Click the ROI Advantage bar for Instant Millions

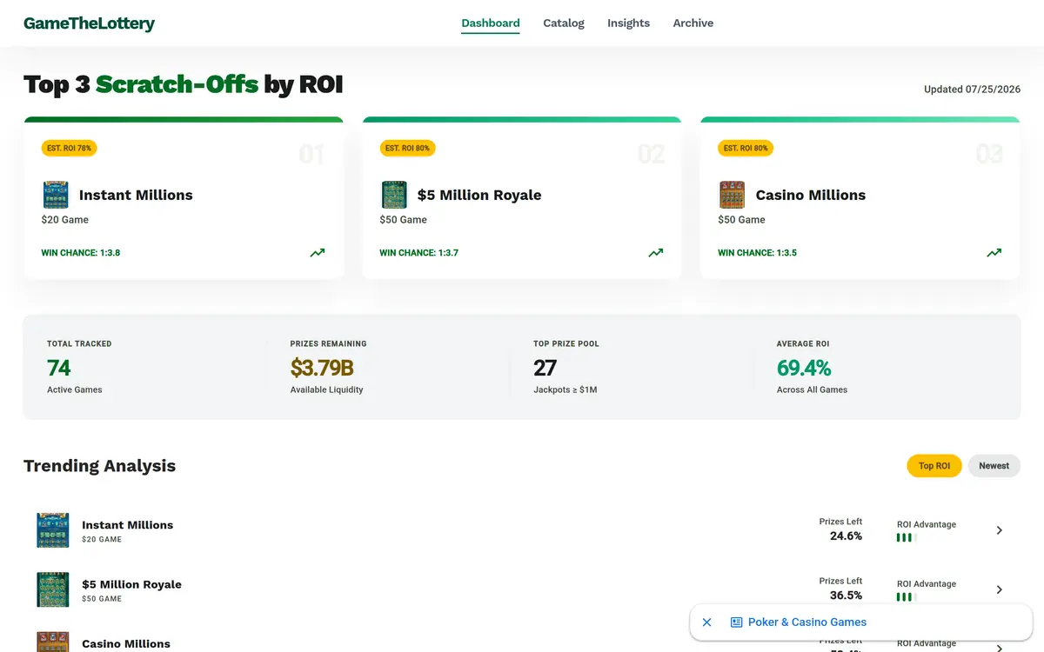[x=907, y=538]
